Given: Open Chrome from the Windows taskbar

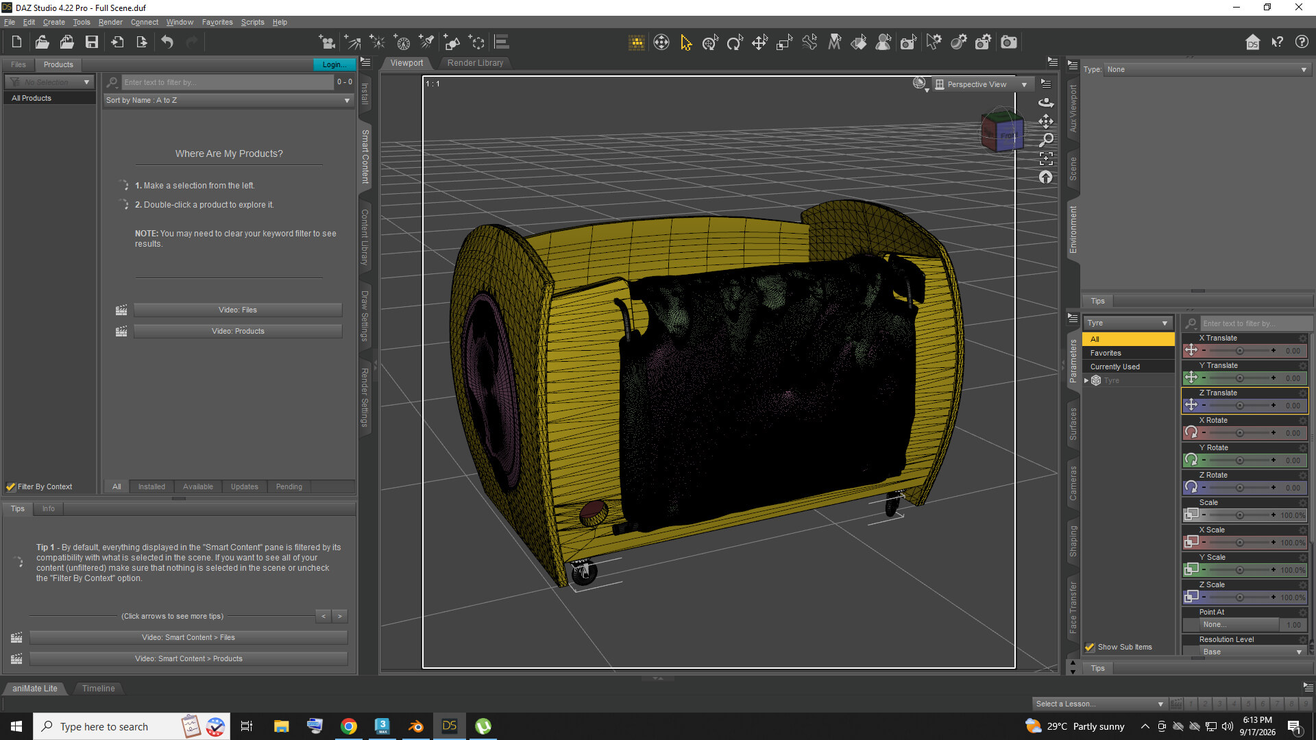Looking at the screenshot, I should tap(349, 726).
